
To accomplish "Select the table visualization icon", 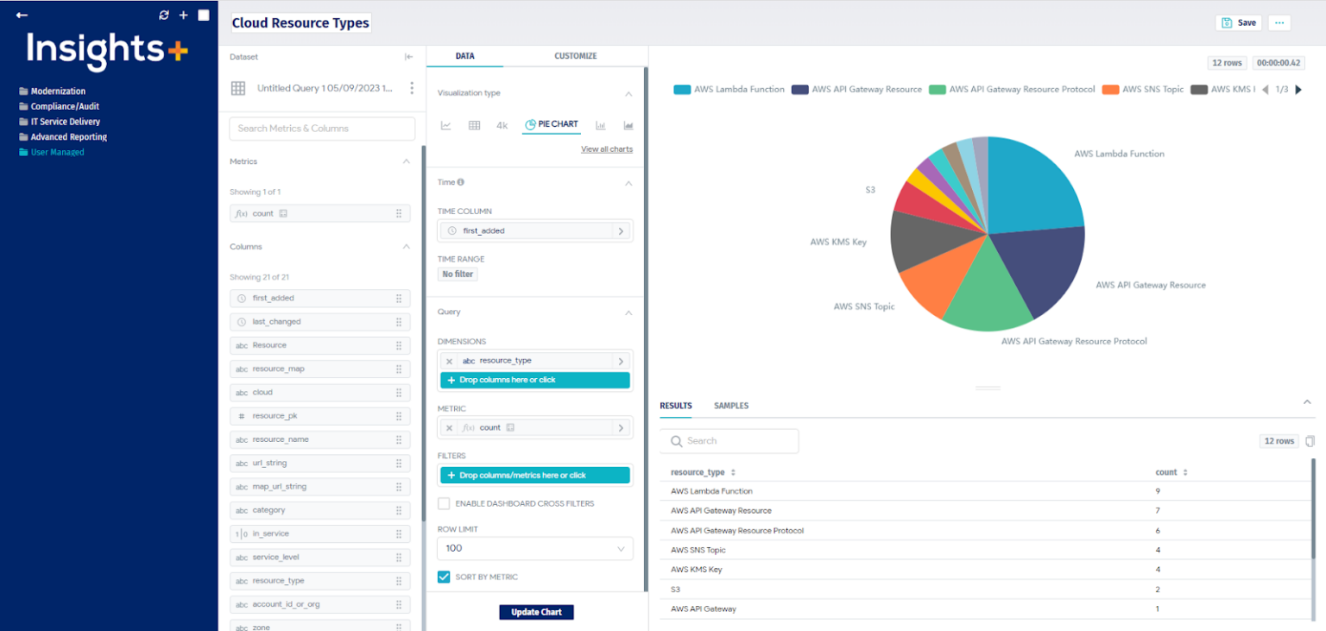I will [474, 125].
